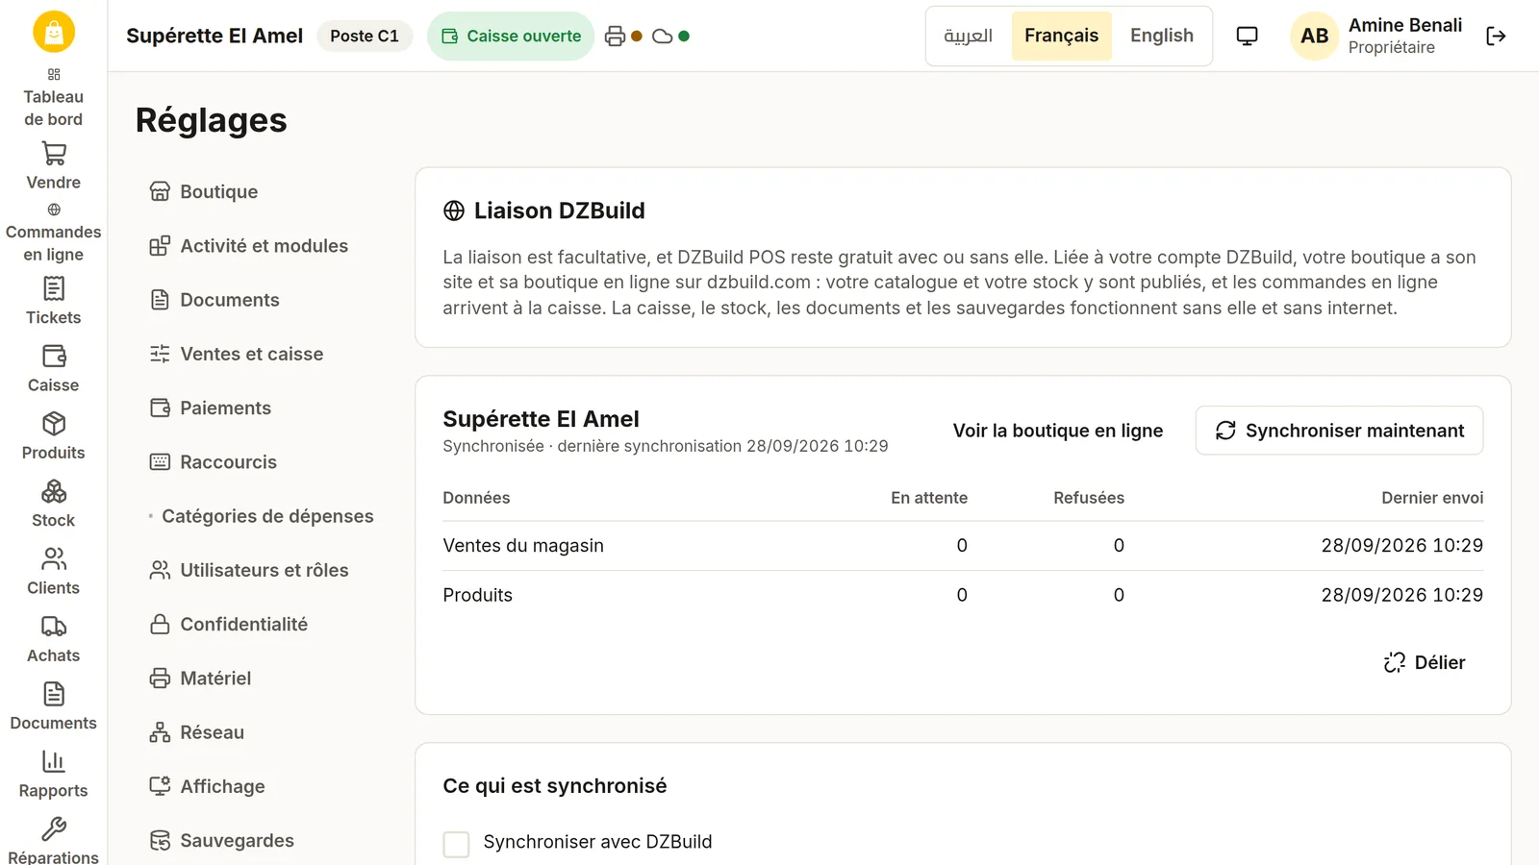Open the Stock section
This screenshot has width=1539, height=865.
[x=54, y=505]
